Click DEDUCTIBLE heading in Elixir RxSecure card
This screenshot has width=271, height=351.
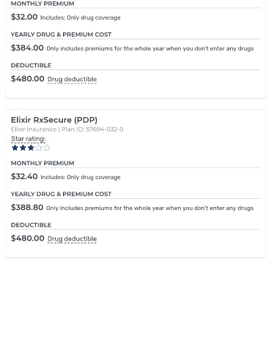tap(31, 225)
